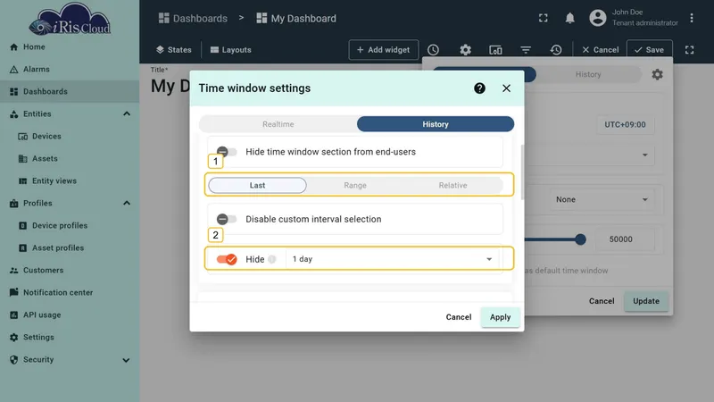This screenshot has width=714, height=402.
Task: Select the History tab in dialog
Action: (x=436, y=124)
